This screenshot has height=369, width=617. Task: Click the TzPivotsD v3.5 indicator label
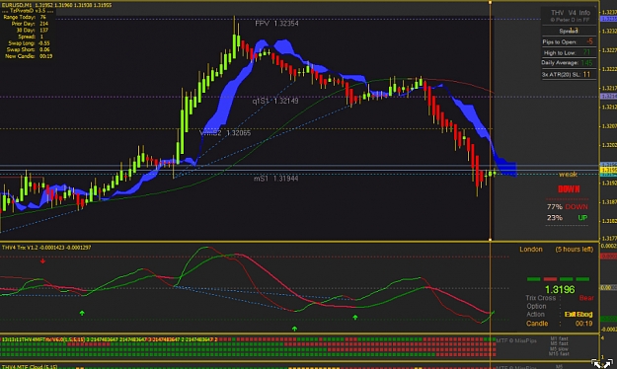28,11
